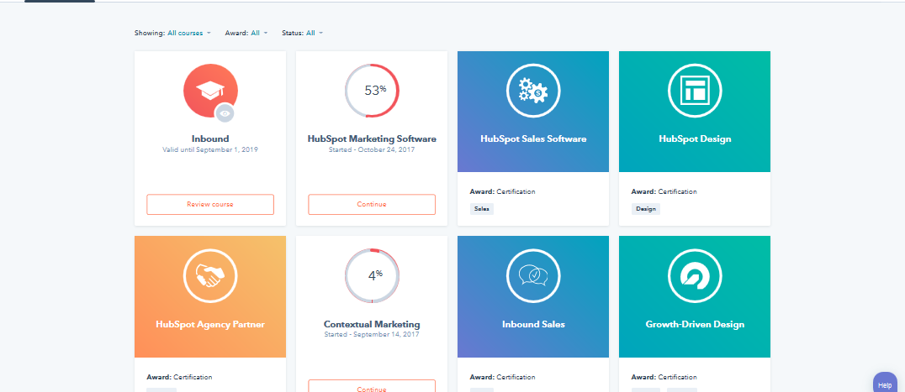Open the HubSpot Agency Partner course title
Viewport: 905px width, 392px height.
(210, 325)
